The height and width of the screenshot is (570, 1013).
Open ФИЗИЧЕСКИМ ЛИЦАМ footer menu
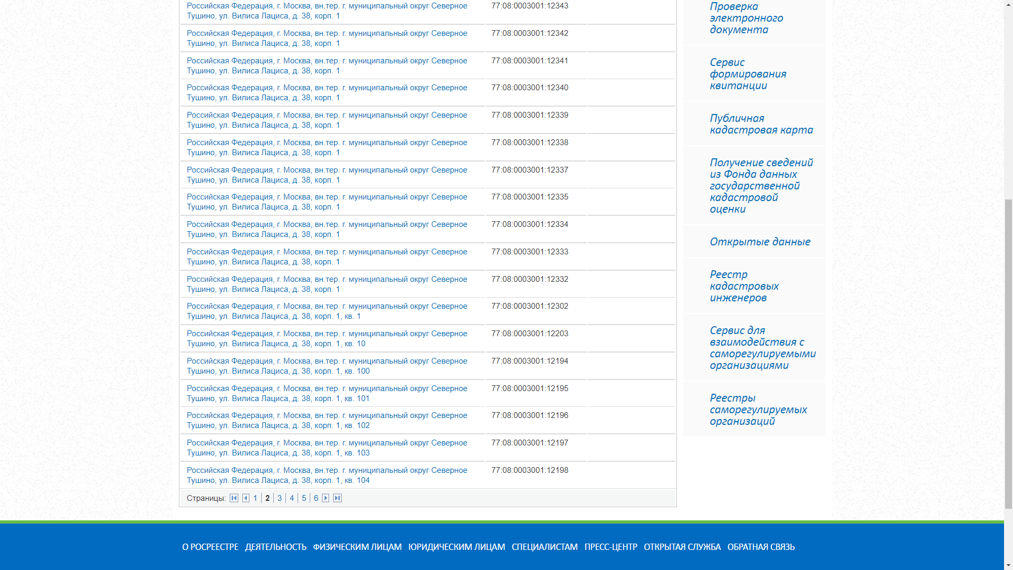[357, 547]
